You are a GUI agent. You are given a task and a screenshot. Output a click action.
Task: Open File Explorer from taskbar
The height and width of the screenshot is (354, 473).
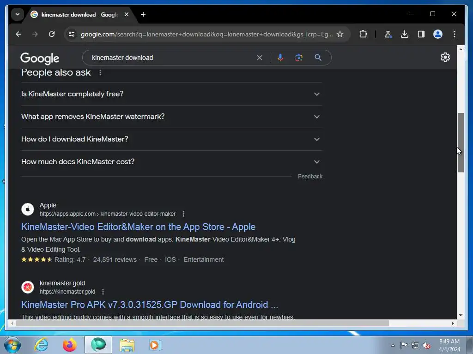(x=127, y=345)
